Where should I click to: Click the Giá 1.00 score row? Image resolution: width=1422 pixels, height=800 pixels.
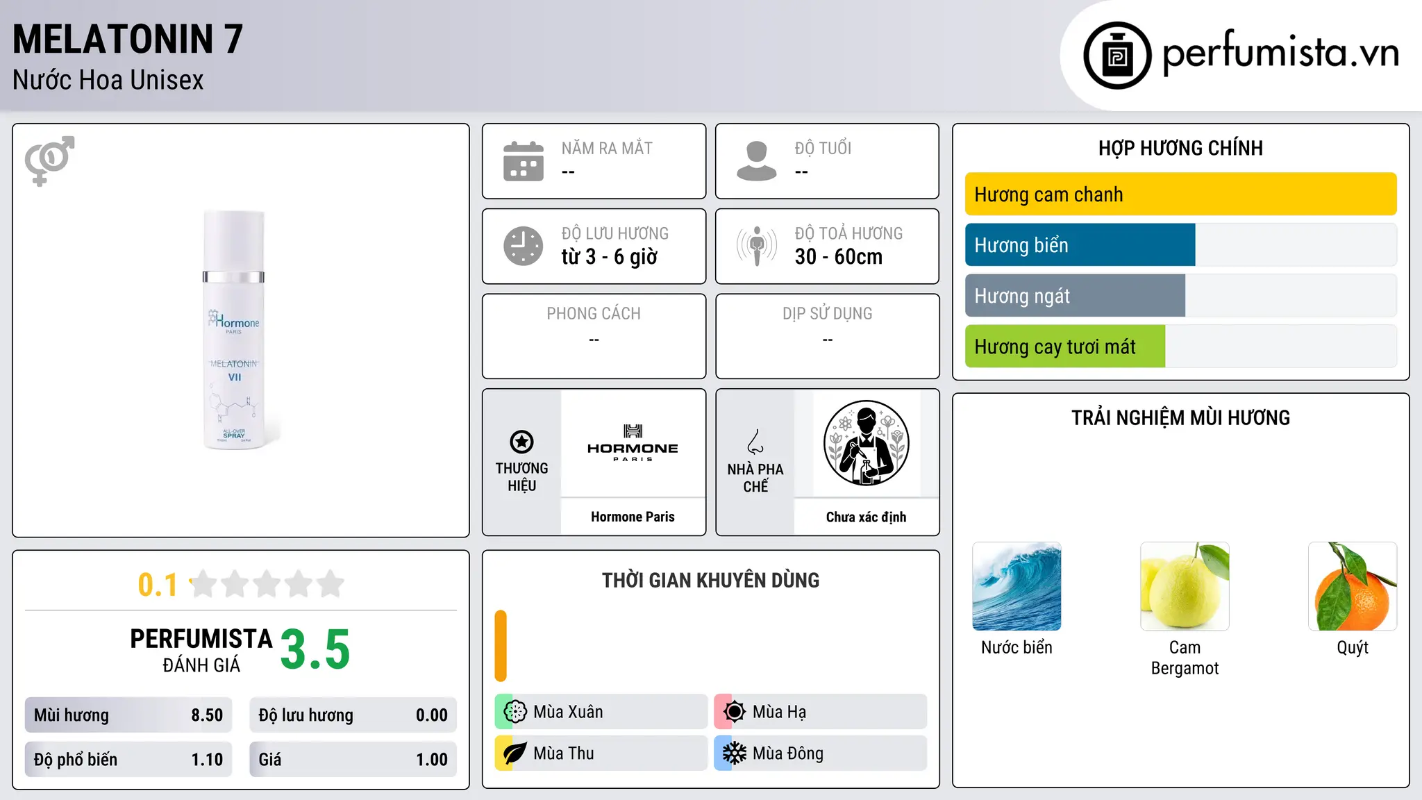tap(353, 760)
